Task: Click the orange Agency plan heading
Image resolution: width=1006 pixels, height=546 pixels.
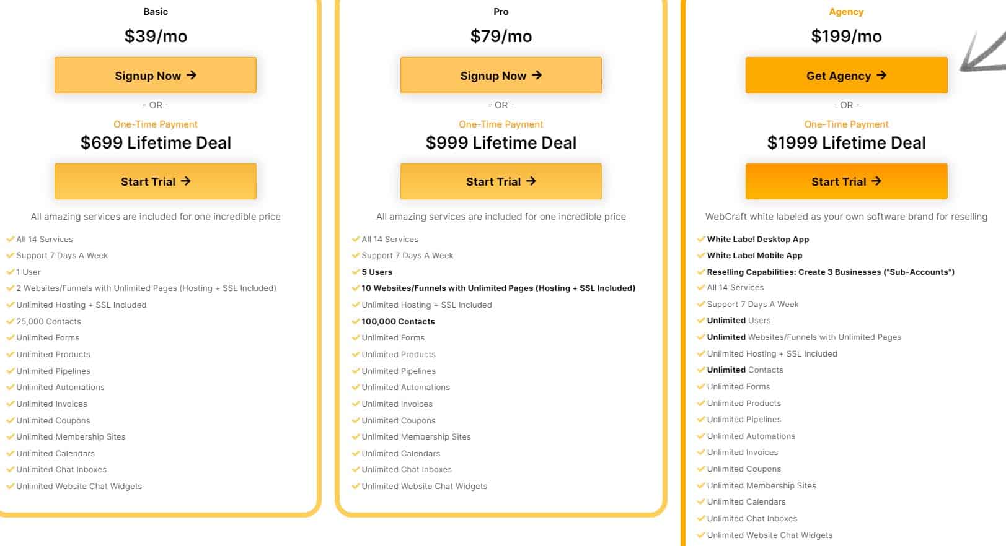Action: pyautogui.click(x=846, y=12)
